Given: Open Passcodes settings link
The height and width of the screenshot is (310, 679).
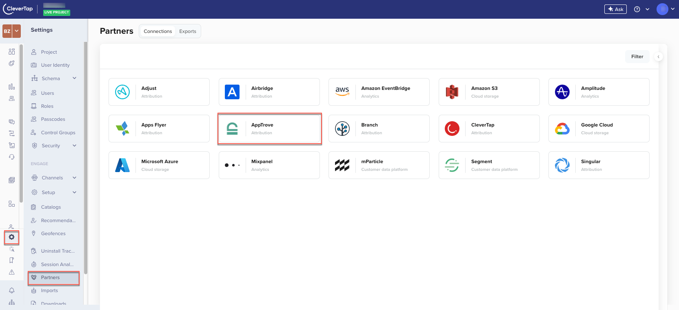Looking at the screenshot, I should pyautogui.click(x=53, y=119).
